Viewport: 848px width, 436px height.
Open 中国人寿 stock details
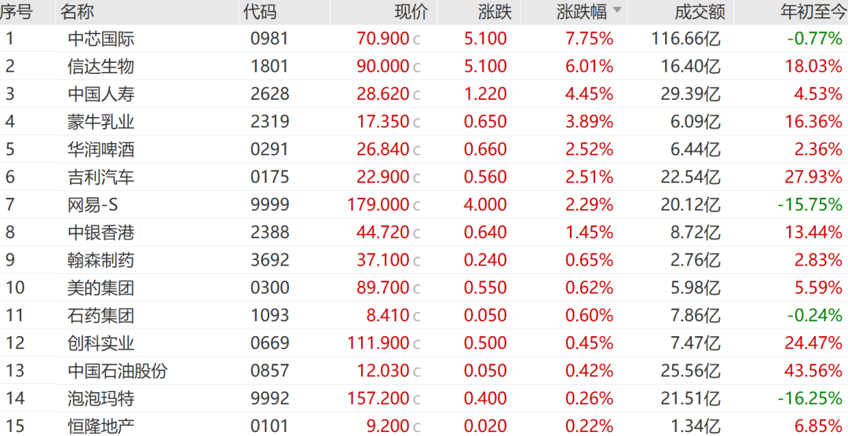coord(101,94)
